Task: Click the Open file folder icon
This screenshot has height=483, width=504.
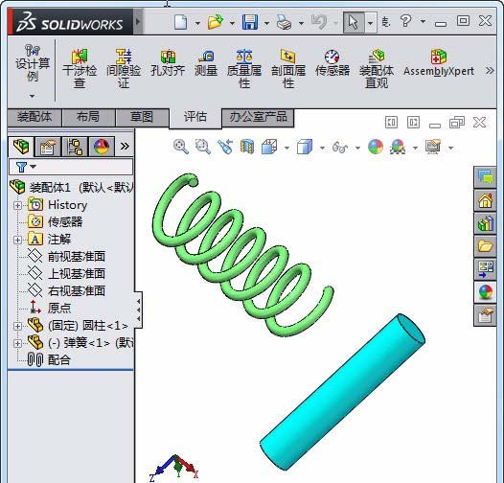Action: 215,22
